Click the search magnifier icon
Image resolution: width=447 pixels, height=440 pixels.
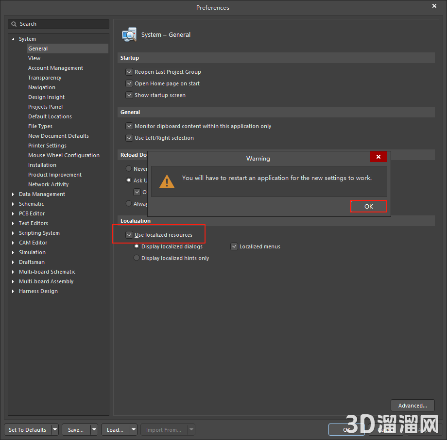tap(14, 24)
